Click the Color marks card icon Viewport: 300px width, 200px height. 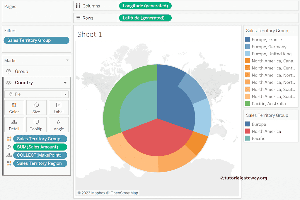point(14,105)
